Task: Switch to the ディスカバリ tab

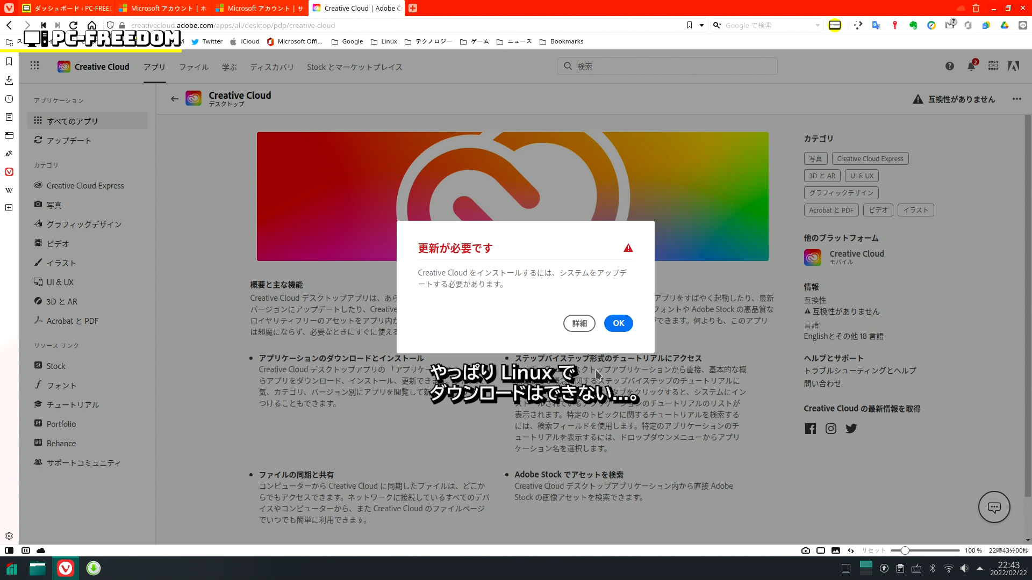Action: [x=271, y=67]
